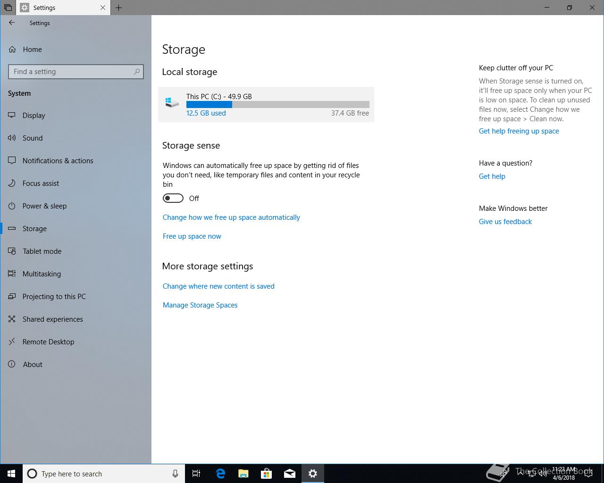Click the taskbar search box
604x483 pixels.
[104, 474]
